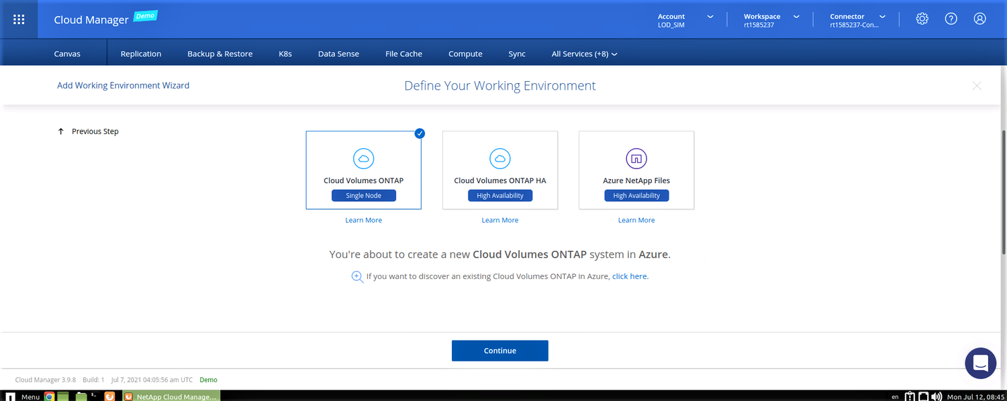Click the Previous Step up arrow
The image size is (1007, 401).
[61, 131]
